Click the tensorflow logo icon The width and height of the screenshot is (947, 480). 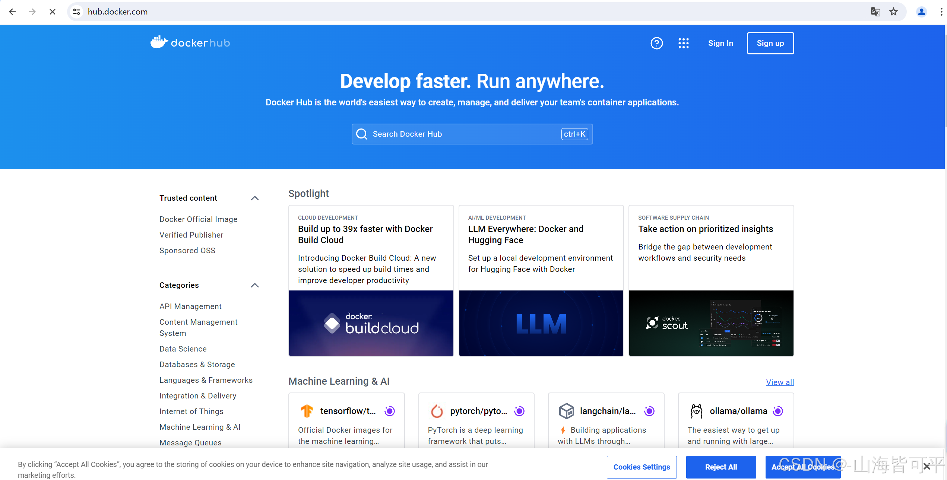tap(307, 411)
